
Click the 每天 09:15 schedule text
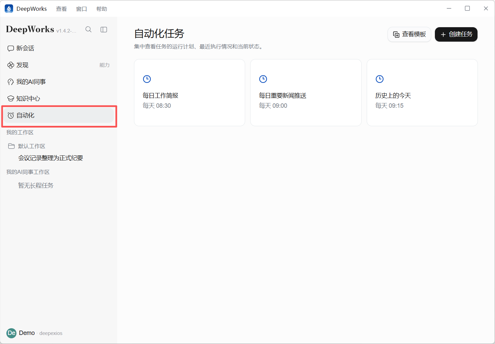pos(389,106)
